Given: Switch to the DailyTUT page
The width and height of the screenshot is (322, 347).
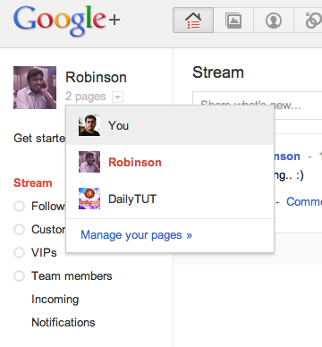Looking at the screenshot, I should point(170,199).
